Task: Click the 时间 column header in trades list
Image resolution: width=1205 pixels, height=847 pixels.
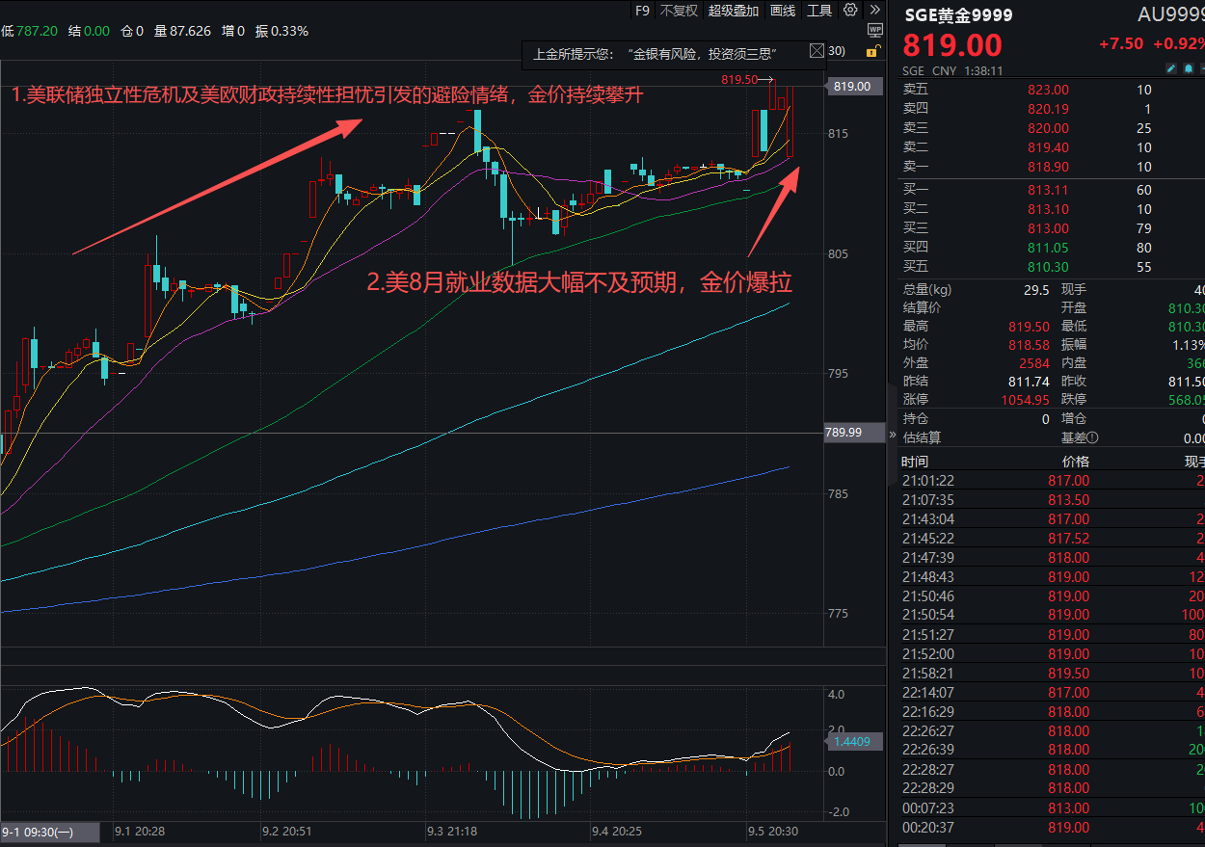Action: click(915, 462)
